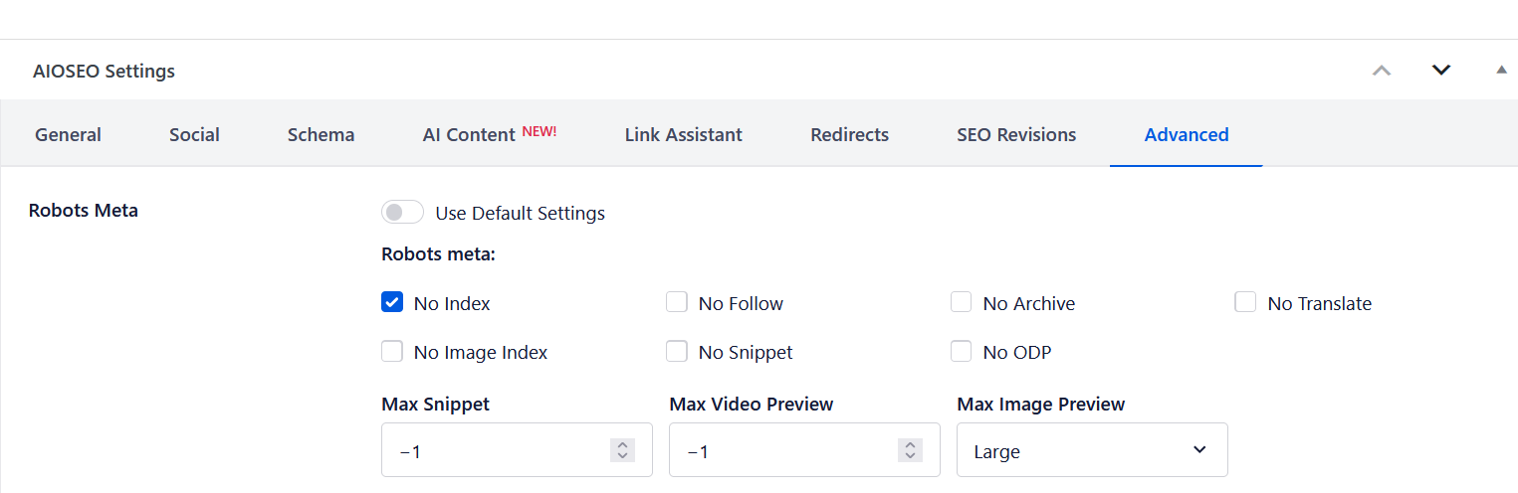Screen dimensions: 1518x493
Task: Check the No Archive option
Action: pos(962,302)
